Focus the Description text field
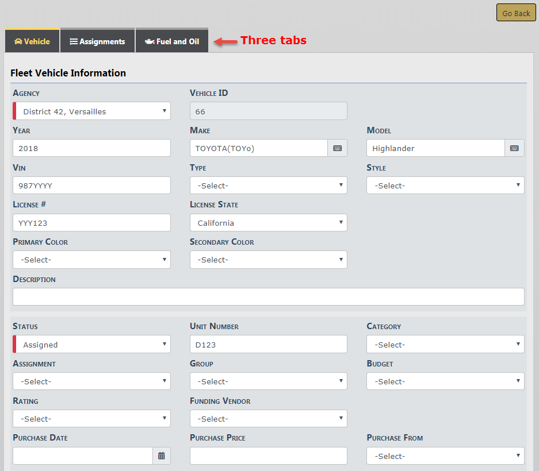 coord(268,297)
